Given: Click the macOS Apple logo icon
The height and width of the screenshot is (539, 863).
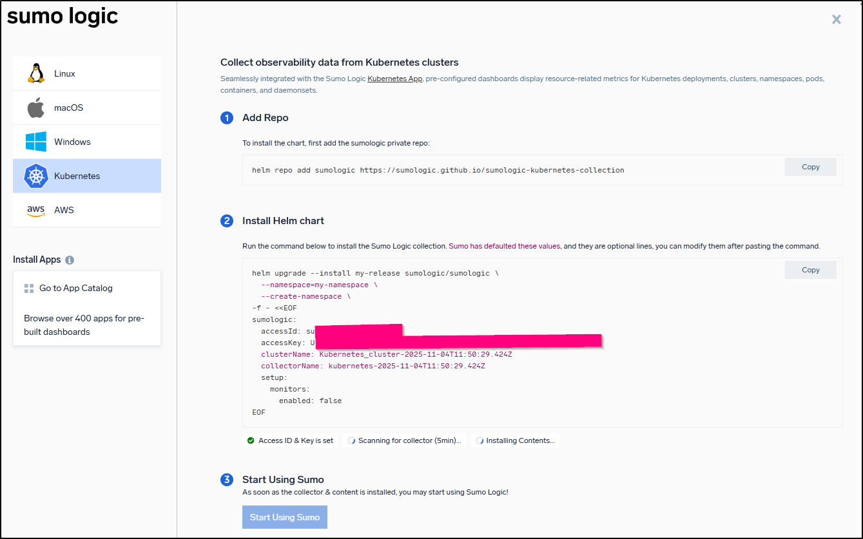Looking at the screenshot, I should tap(36, 108).
